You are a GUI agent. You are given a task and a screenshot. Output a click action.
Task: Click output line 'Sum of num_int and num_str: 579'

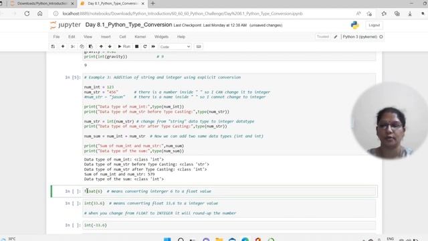(x=119, y=174)
